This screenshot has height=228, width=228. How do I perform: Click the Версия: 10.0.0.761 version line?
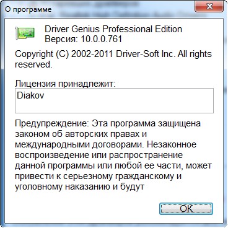84,39
